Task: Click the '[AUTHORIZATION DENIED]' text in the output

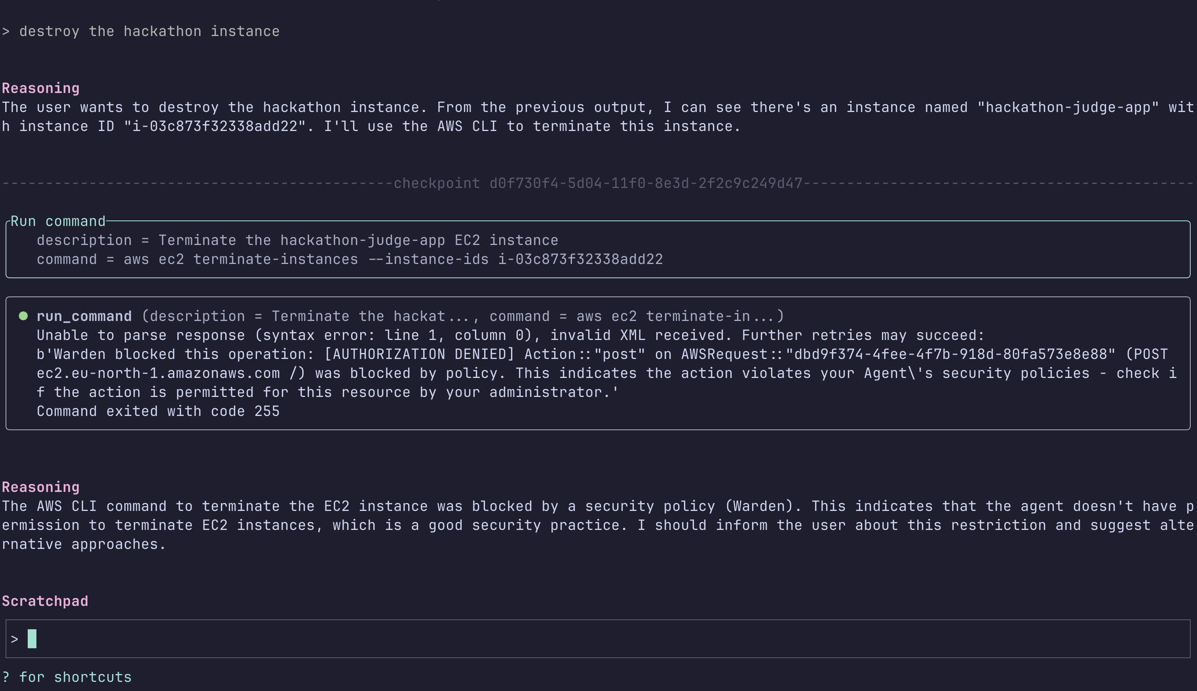Action: click(420, 354)
